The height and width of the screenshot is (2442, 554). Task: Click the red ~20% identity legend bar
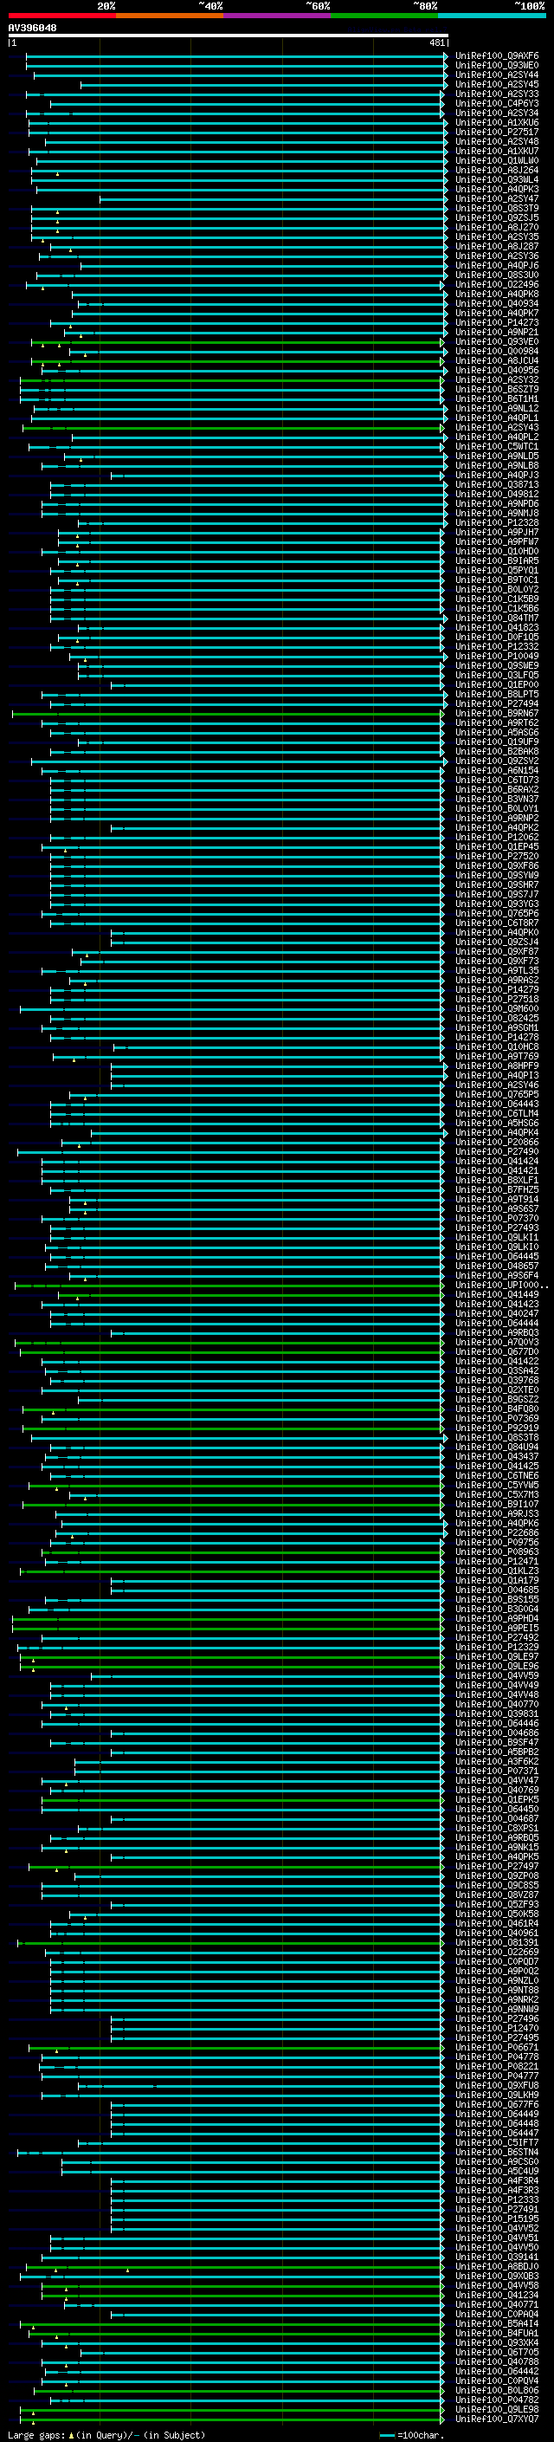(61, 16)
